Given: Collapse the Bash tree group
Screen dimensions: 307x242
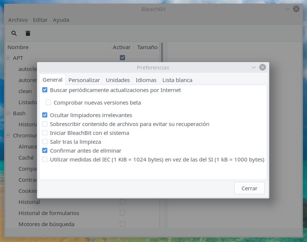Looking at the screenshot, I should (8, 113).
